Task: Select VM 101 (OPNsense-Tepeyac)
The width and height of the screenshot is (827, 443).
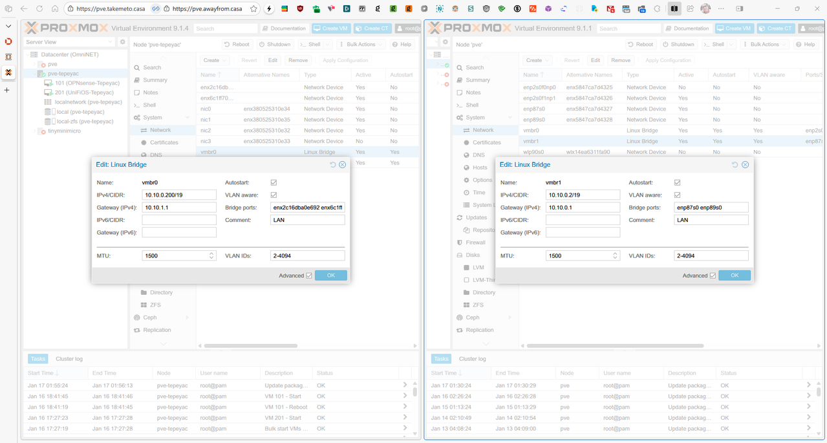Action: (82, 83)
